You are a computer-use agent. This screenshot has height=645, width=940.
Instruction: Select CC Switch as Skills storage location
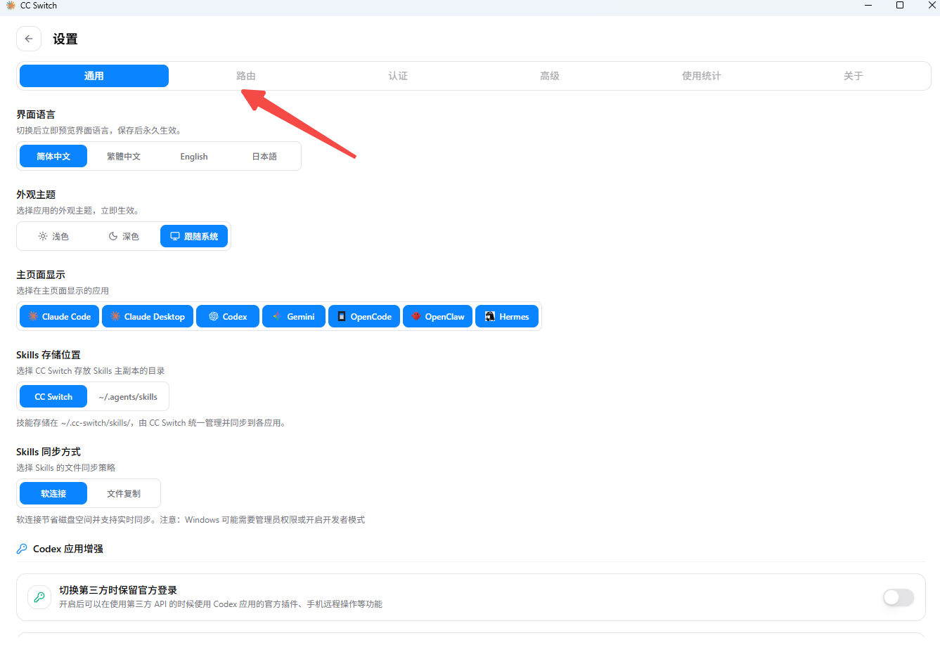[53, 396]
